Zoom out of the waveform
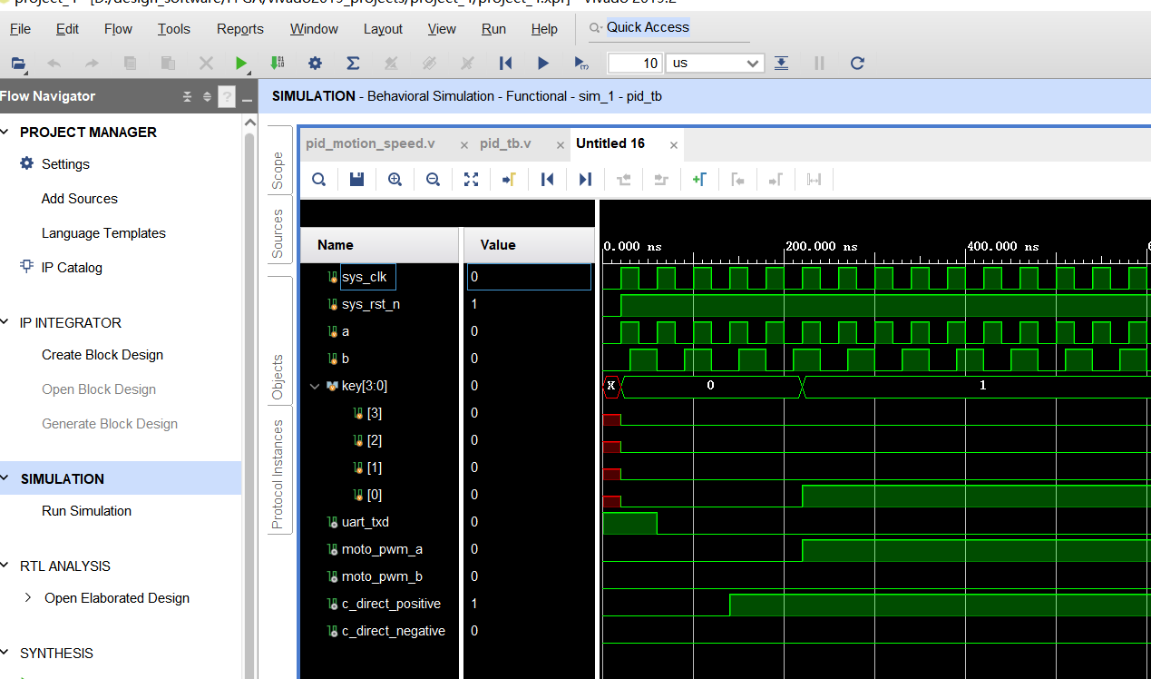Screen dimensions: 1151x679 click(433, 180)
